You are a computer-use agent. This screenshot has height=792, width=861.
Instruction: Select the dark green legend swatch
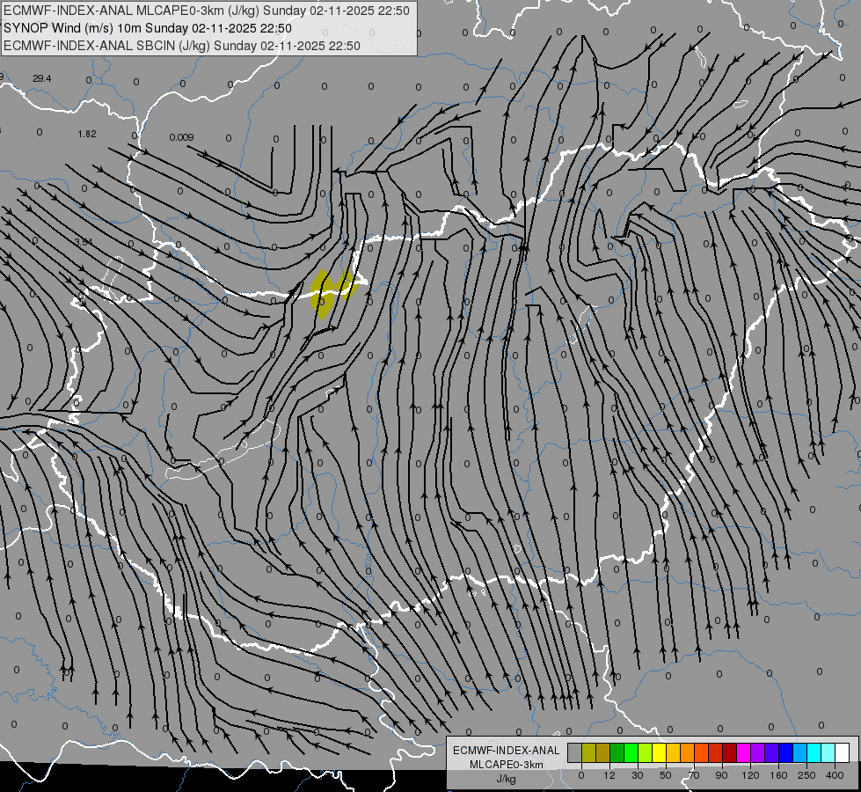pyautogui.click(x=617, y=753)
